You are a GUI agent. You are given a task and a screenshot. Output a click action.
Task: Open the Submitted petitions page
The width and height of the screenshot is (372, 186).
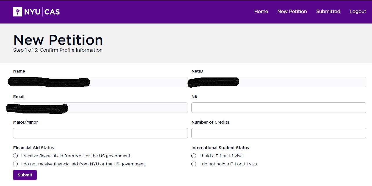(x=328, y=12)
